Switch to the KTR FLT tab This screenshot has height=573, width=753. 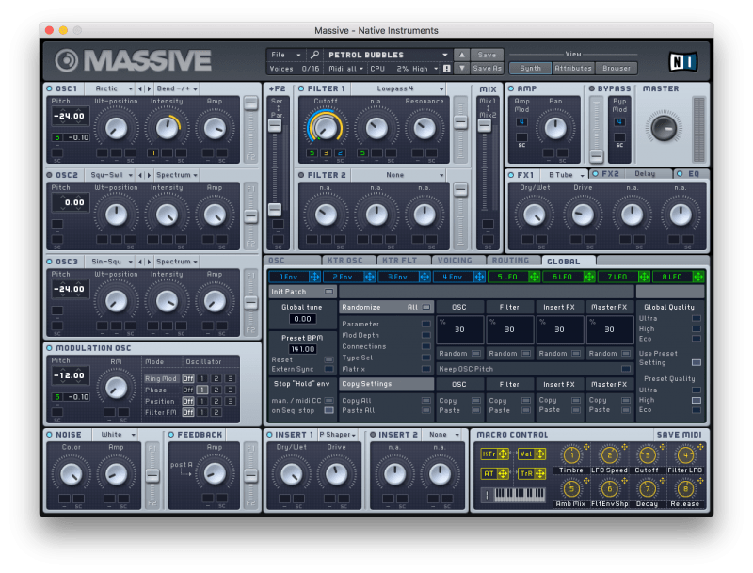coord(404,260)
